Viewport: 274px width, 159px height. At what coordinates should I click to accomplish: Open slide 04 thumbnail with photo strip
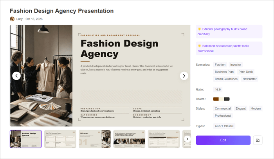click(129, 139)
